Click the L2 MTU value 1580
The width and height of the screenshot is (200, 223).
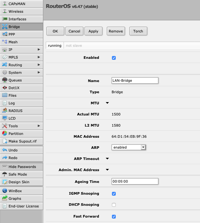(x=116, y=125)
